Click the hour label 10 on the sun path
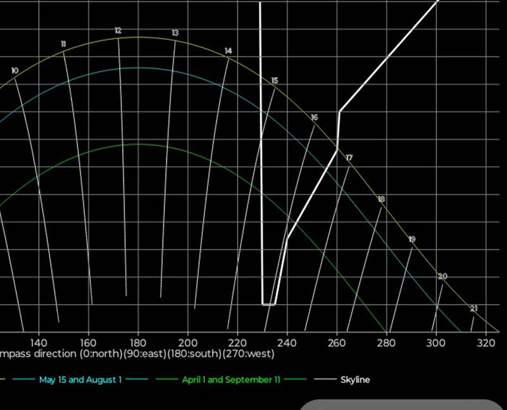The width and height of the screenshot is (507, 410). pyautogui.click(x=15, y=70)
